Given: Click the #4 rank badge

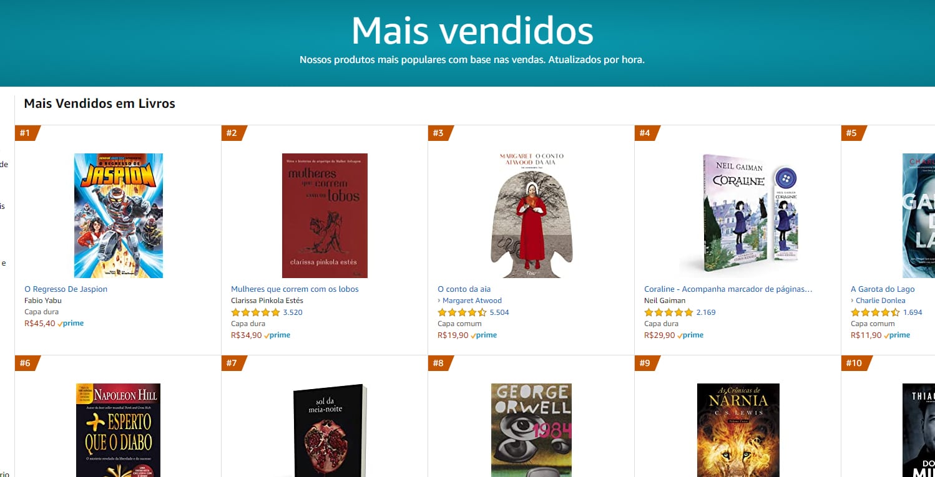Looking at the screenshot, I should pyautogui.click(x=647, y=133).
